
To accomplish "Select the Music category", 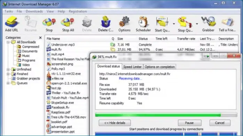I will (x=23, y=56).
